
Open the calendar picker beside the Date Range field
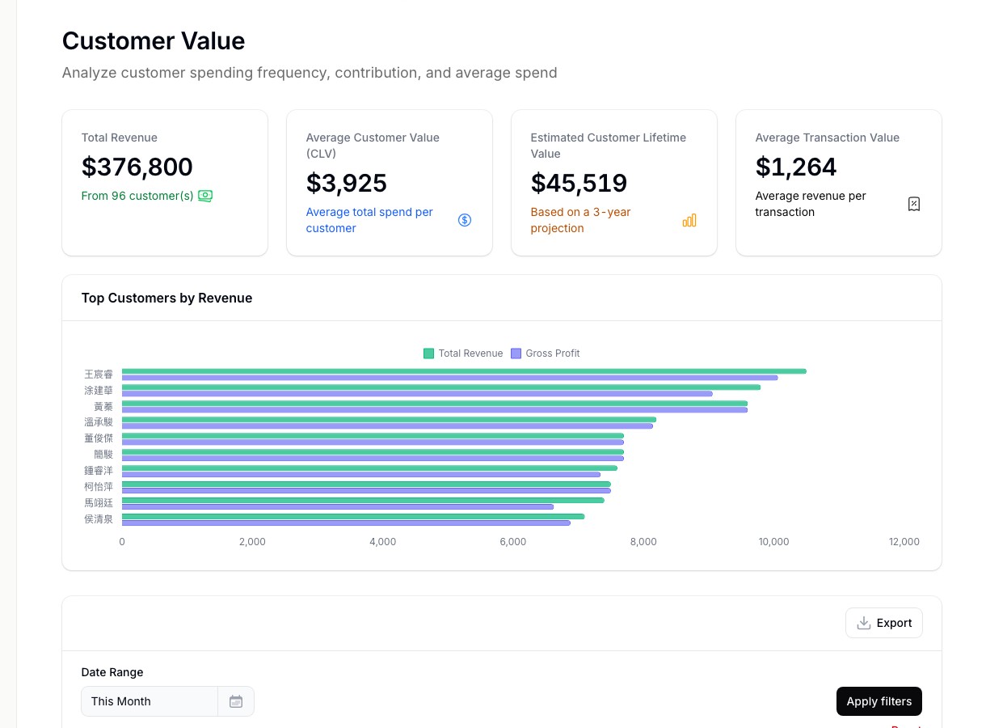(x=236, y=701)
